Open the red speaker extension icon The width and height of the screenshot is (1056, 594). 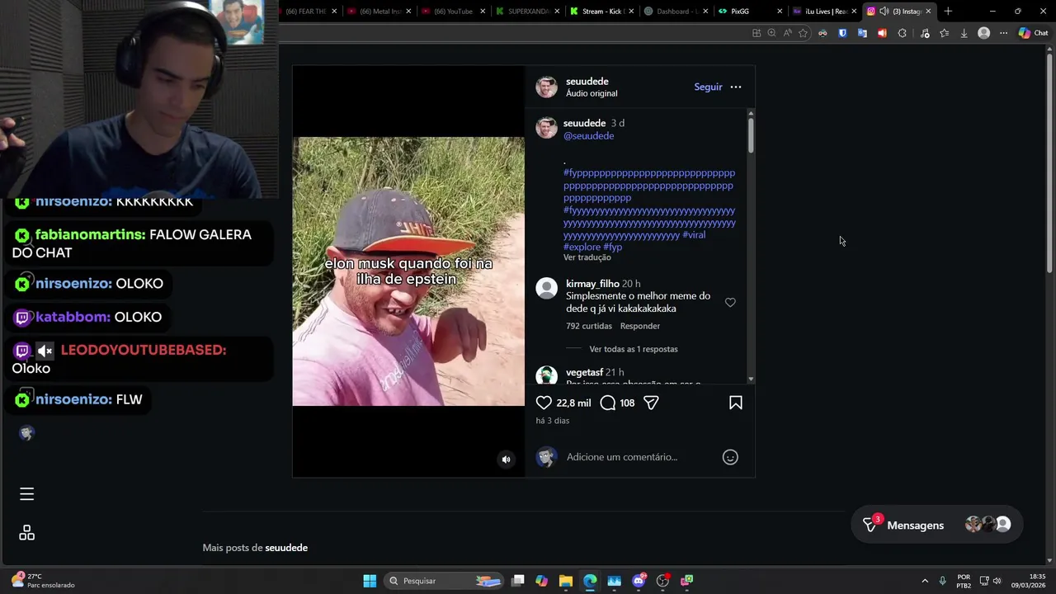pos(882,33)
